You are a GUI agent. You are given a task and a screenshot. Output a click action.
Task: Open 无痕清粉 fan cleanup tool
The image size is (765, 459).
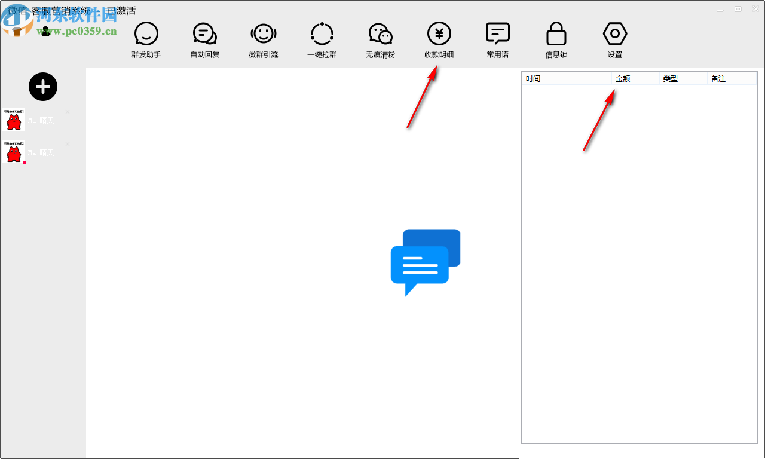381,40
